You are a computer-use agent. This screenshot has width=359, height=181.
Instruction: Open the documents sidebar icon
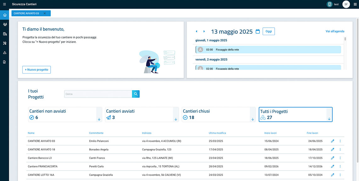pos(5,62)
